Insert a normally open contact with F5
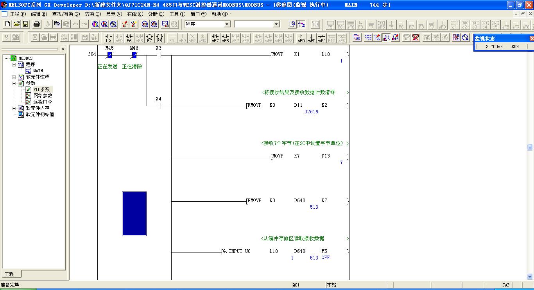Screen dimensions: 534x290 click(109, 38)
